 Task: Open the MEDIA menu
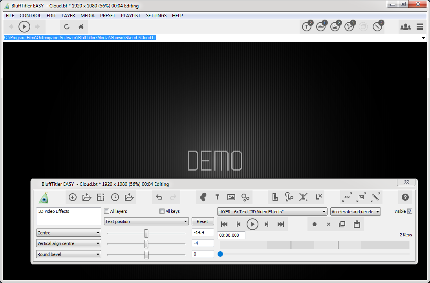point(88,16)
